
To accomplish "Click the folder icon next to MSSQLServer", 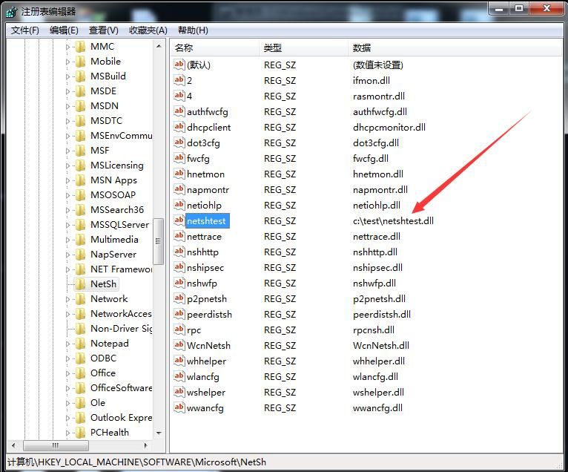I will coord(80,224).
